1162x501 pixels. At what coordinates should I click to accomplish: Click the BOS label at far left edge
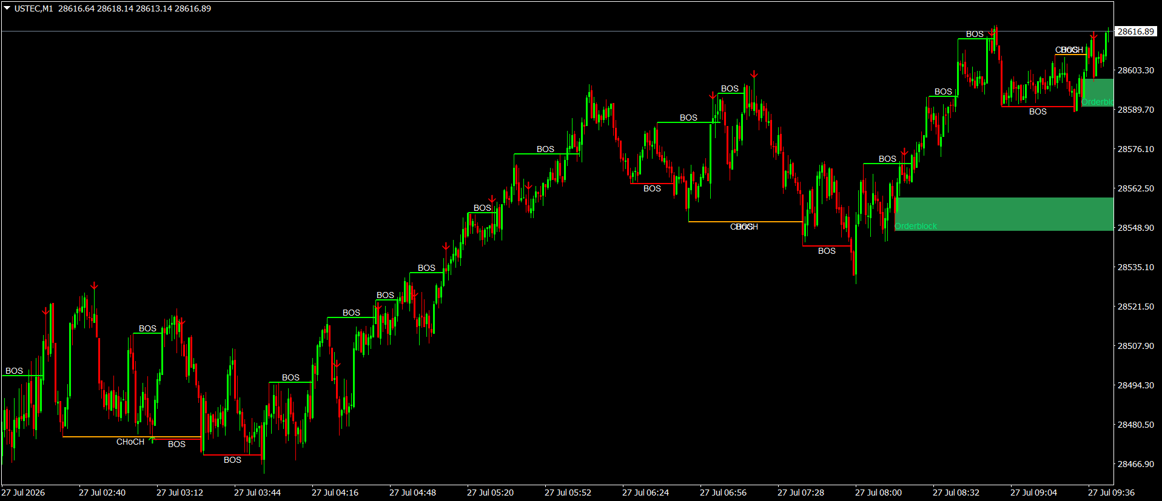[14, 371]
